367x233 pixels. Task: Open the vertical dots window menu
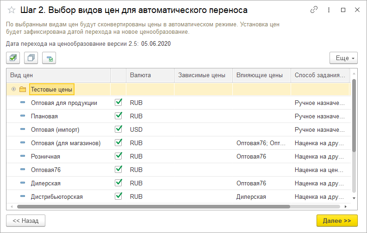[329, 10]
